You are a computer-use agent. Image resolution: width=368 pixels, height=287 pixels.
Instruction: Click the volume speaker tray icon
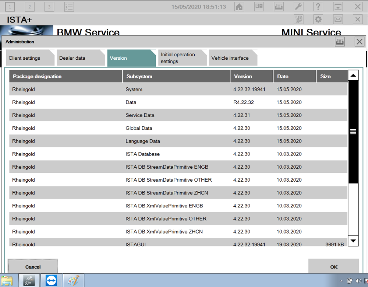[x=358, y=281]
